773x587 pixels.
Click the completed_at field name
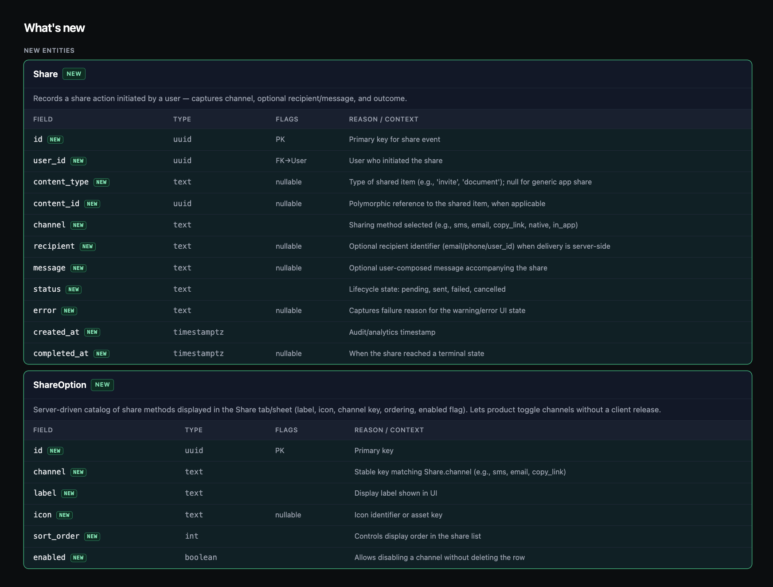click(61, 353)
